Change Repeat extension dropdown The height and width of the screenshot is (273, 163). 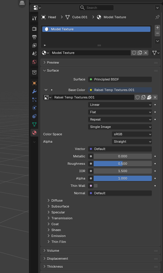(120, 119)
